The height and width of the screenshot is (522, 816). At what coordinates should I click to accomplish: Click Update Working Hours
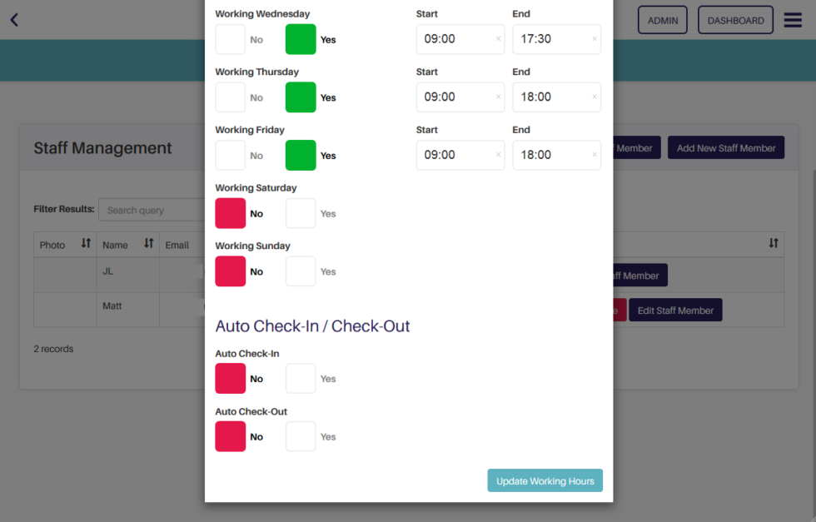pyautogui.click(x=545, y=480)
